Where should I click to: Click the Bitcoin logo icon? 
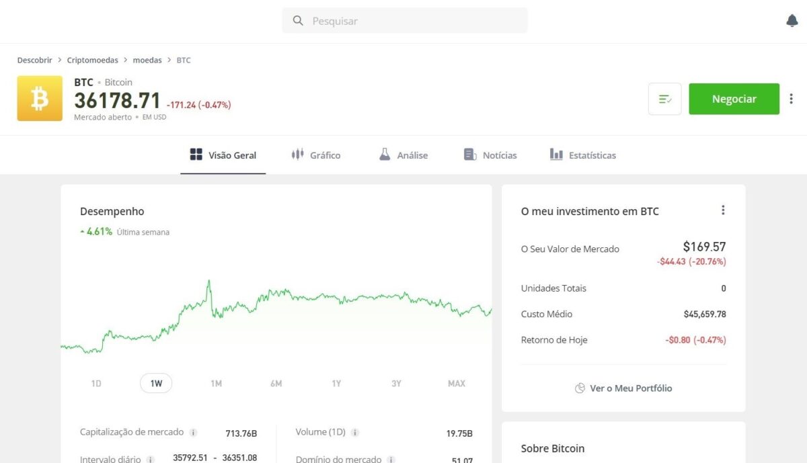40,99
